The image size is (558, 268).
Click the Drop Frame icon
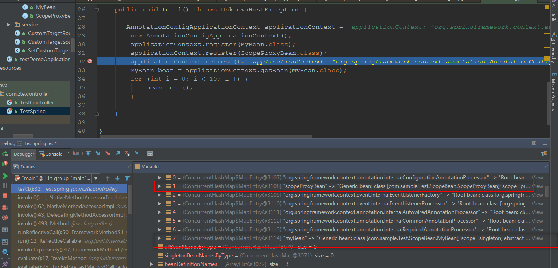(128, 154)
